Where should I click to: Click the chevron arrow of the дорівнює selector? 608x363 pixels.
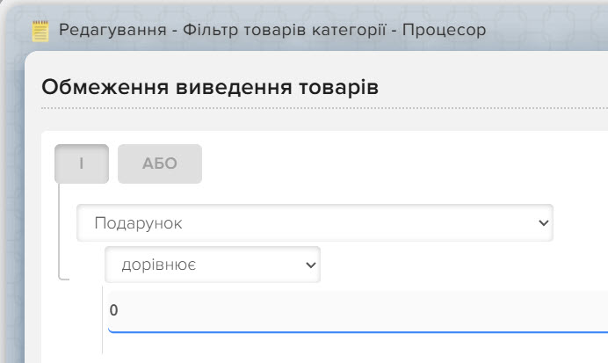(x=311, y=265)
